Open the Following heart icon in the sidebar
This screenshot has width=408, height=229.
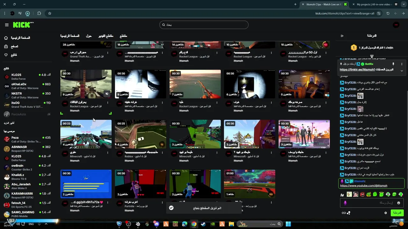pyautogui.click(x=6, y=55)
